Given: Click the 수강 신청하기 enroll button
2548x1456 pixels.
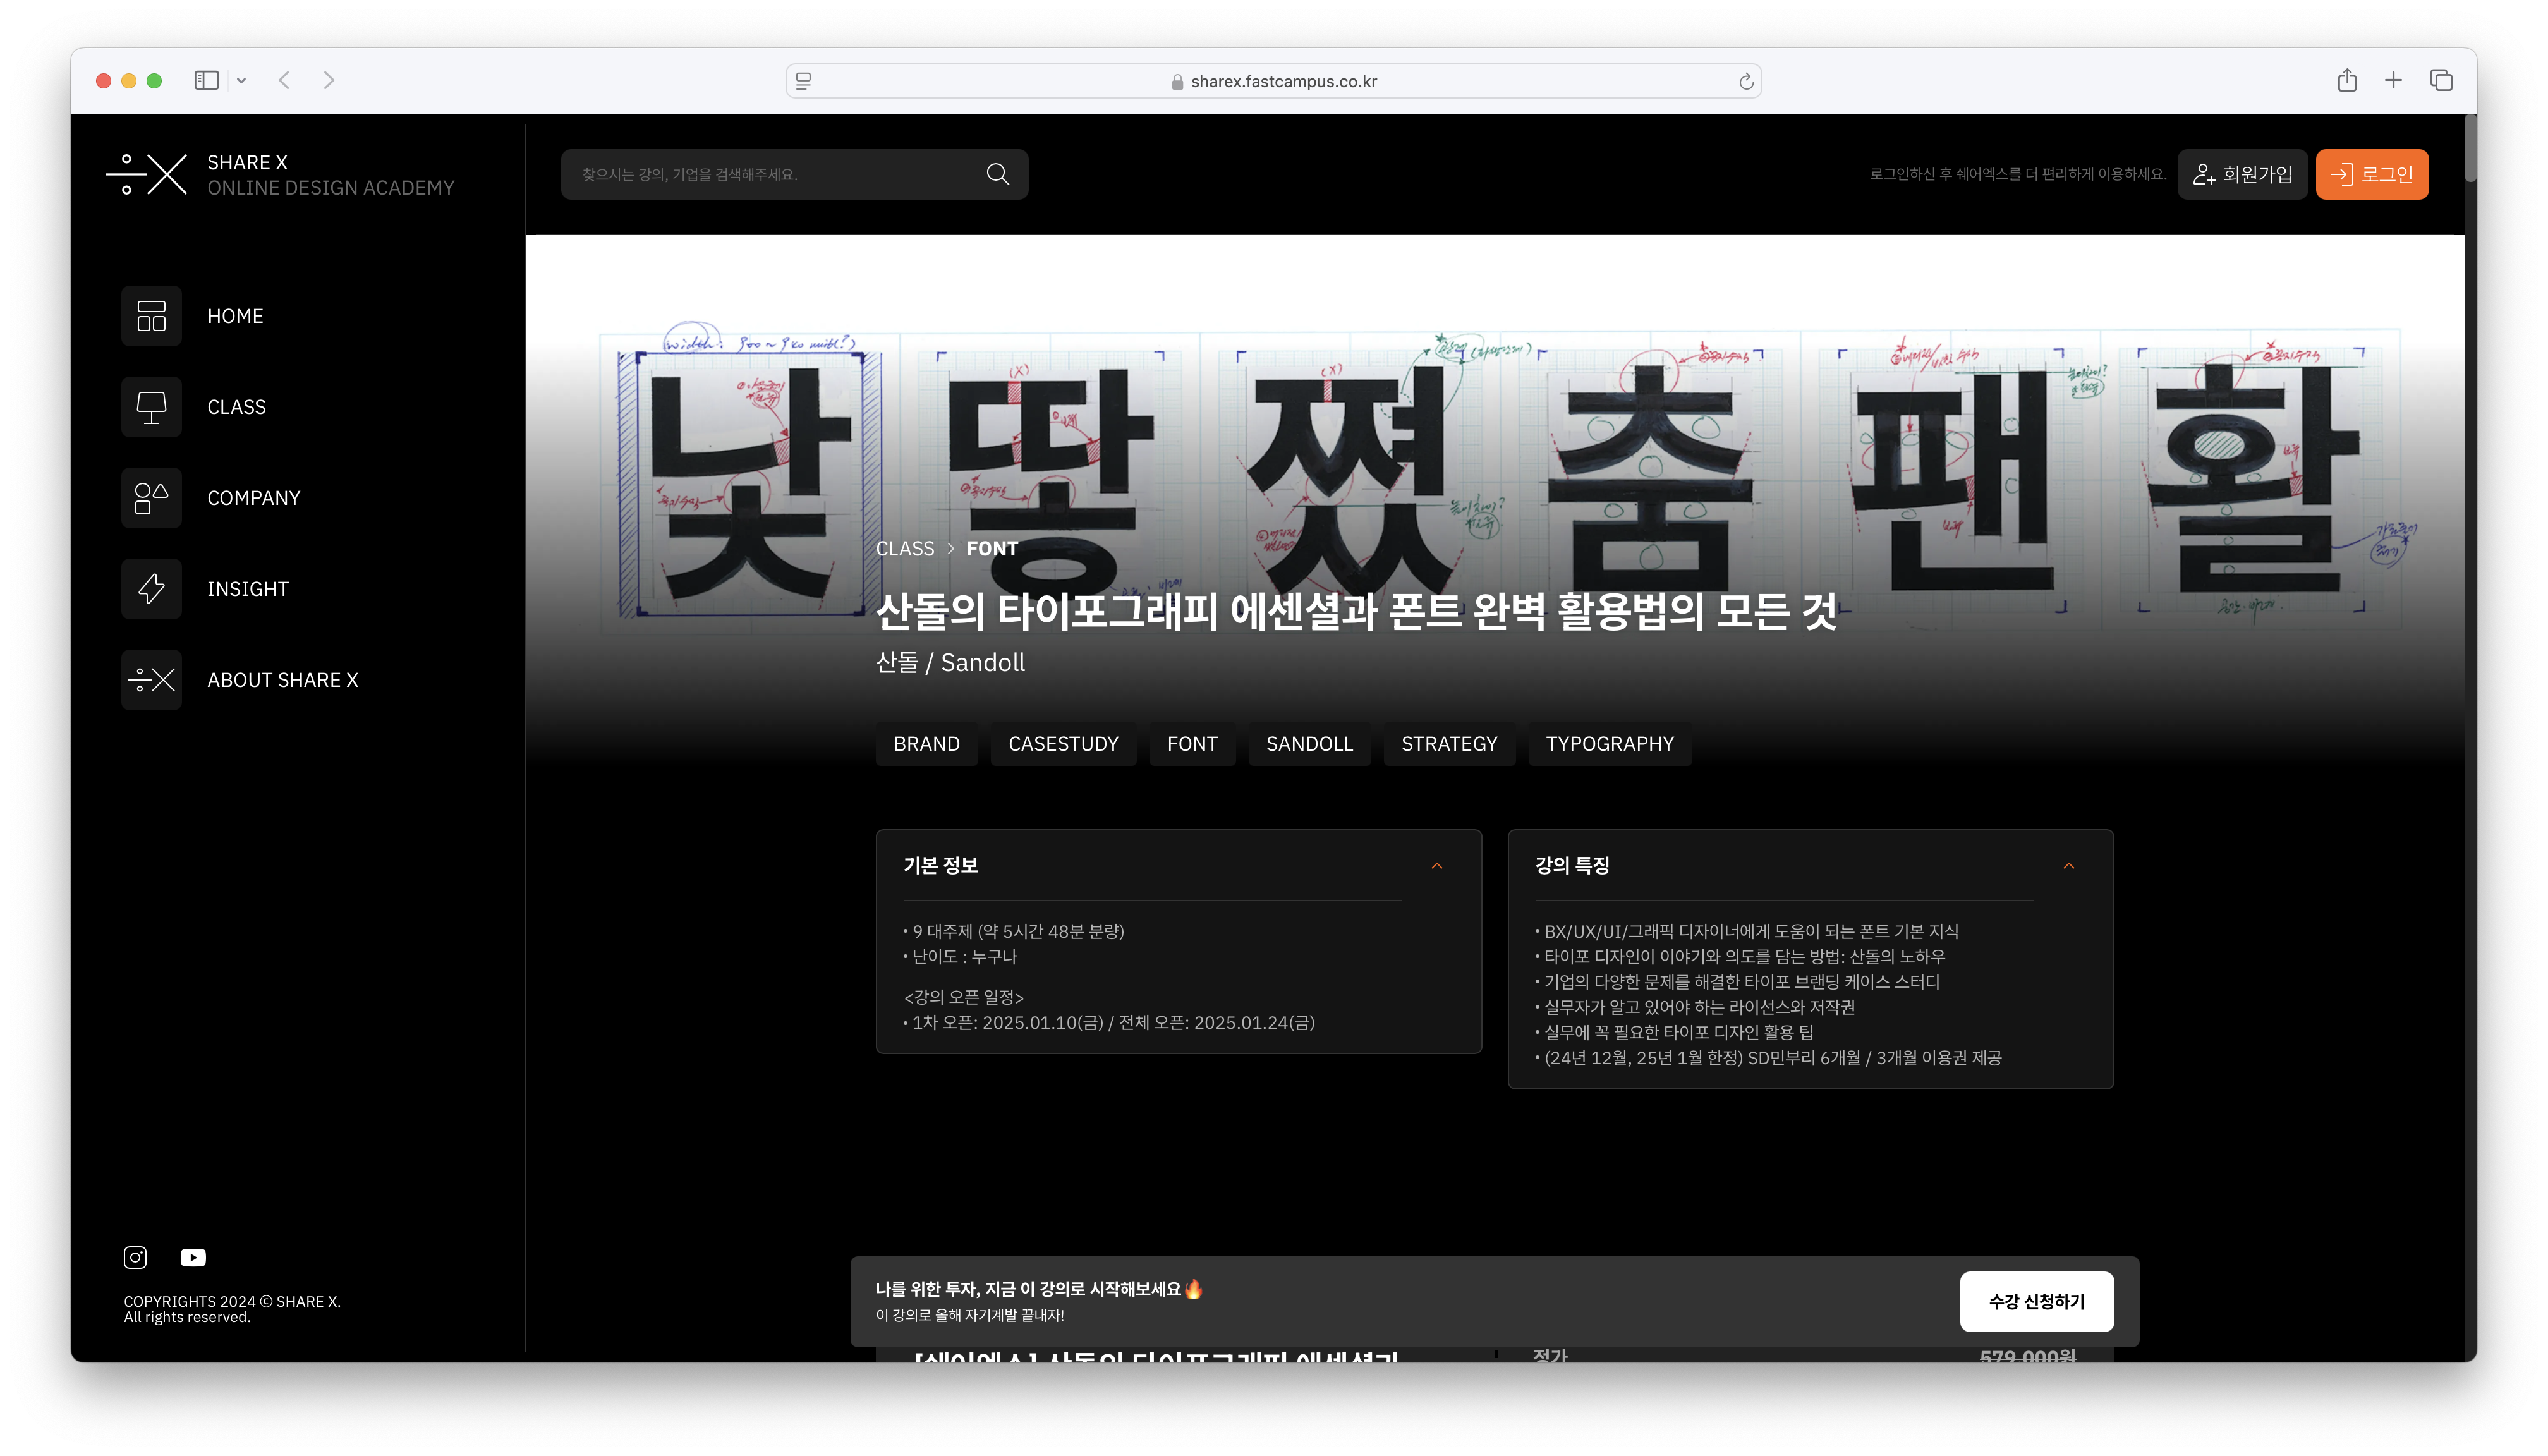Looking at the screenshot, I should tap(2036, 1301).
